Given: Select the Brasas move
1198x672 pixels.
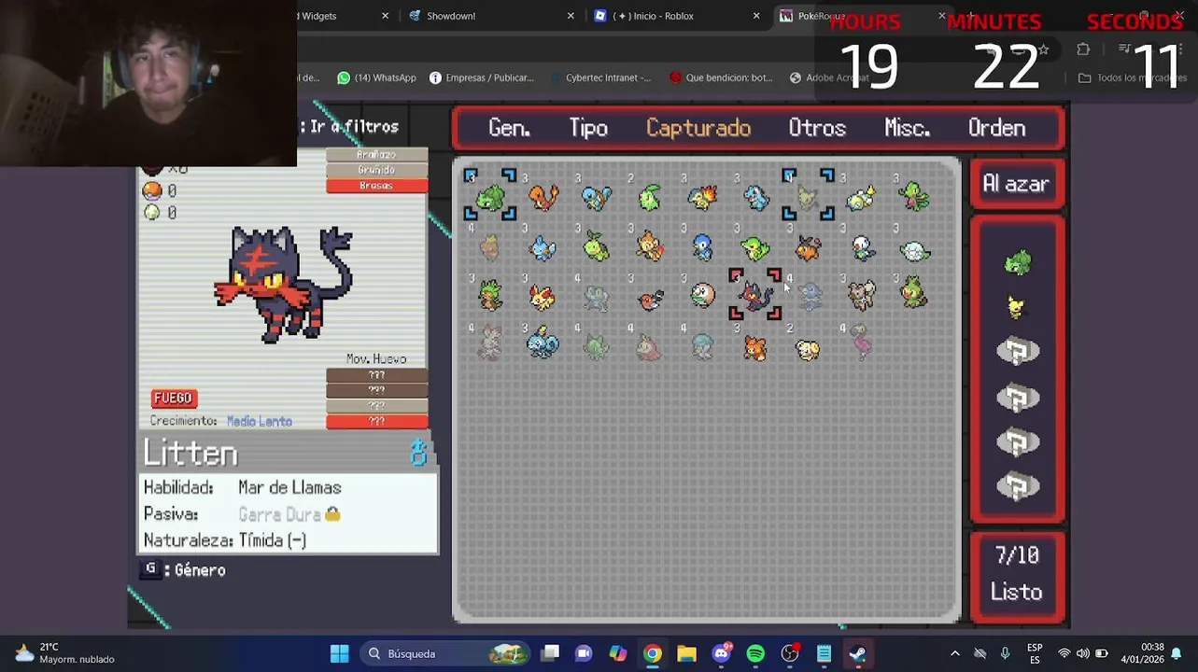Looking at the screenshot, I should click(x=376, y=186).
